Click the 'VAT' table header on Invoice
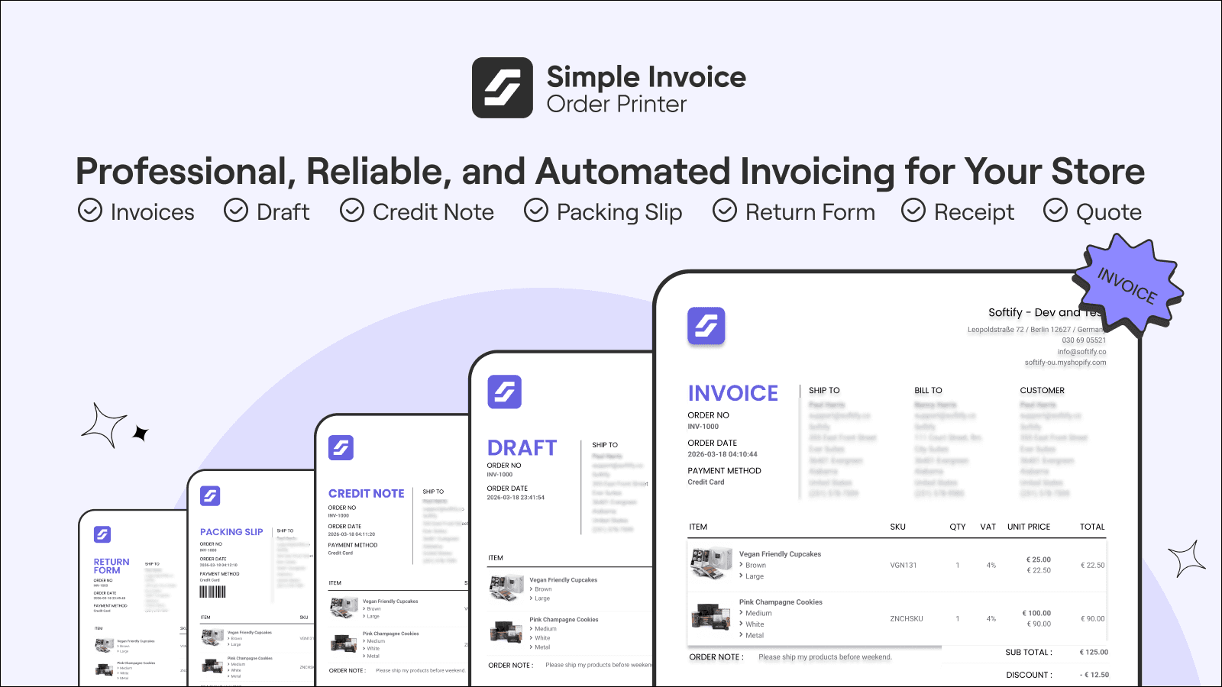Viewport: 1222px width, 687px height. [988, 527]
